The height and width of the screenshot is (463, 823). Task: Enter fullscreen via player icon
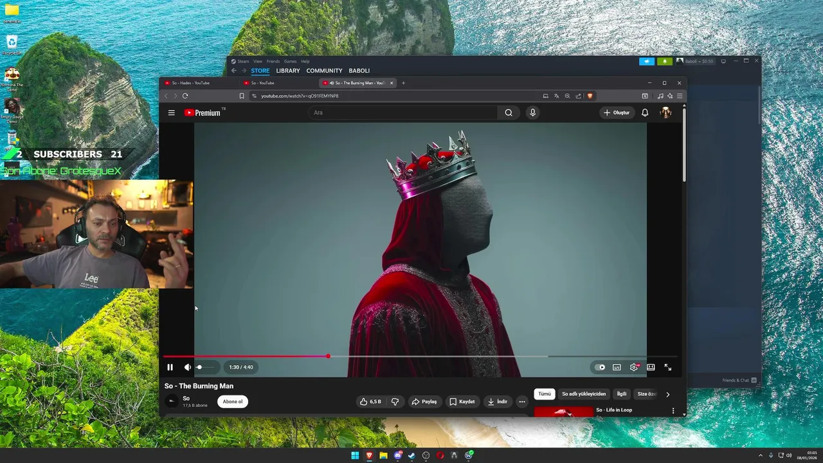pyautogui.click(x=668, y=367)
